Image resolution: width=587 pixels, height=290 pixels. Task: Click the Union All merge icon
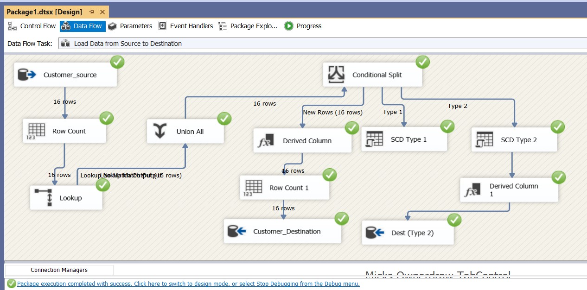[x=160, y=132]
